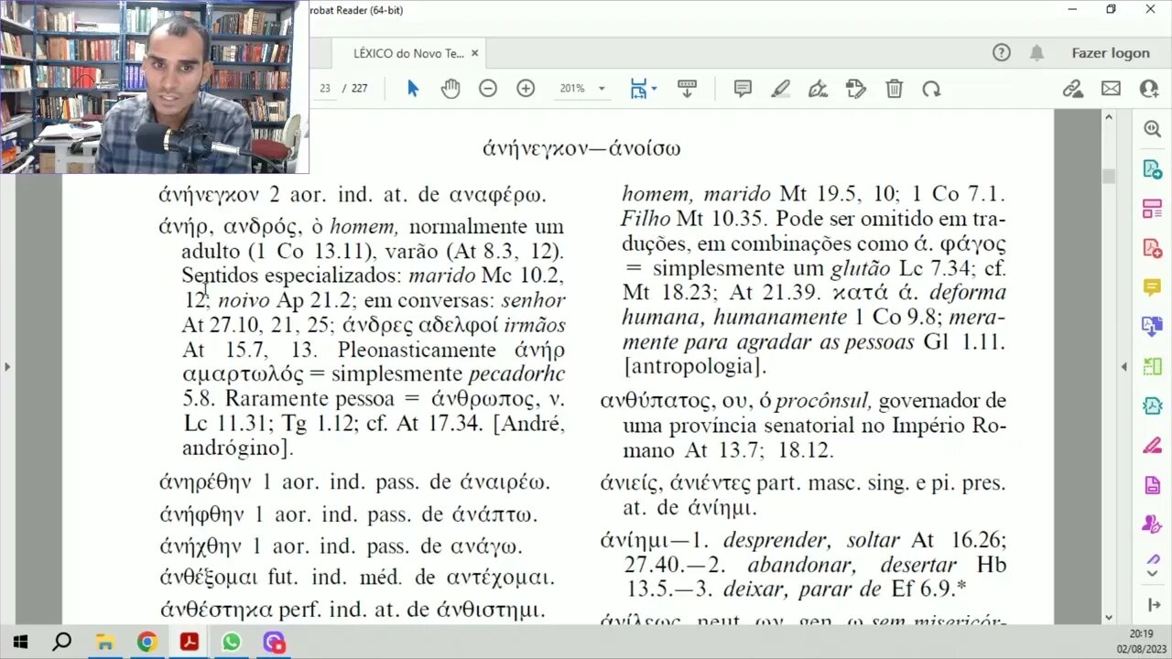
Task: Zoom in with the plus button
Action: (526, 89)
